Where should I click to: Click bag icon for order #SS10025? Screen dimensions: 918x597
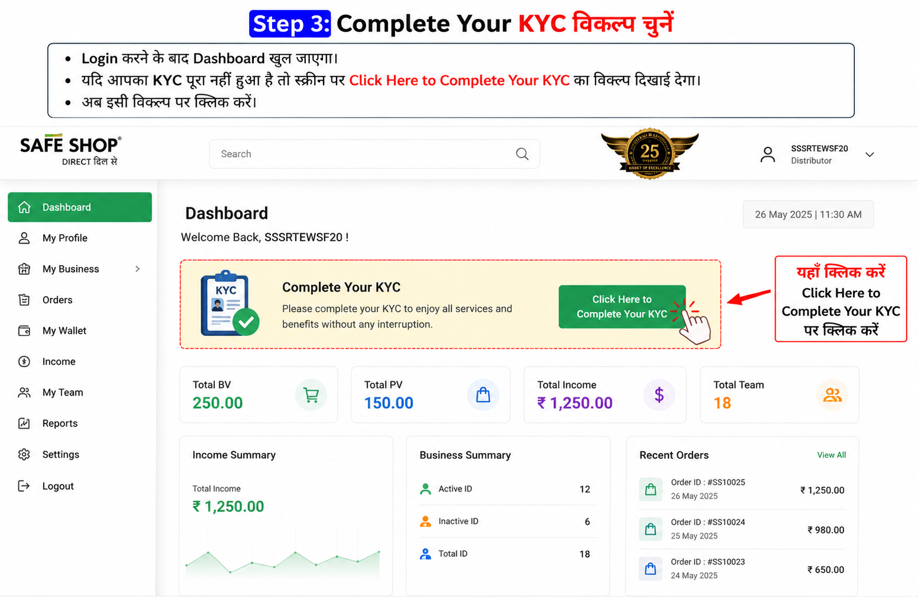tap(651, 489)
